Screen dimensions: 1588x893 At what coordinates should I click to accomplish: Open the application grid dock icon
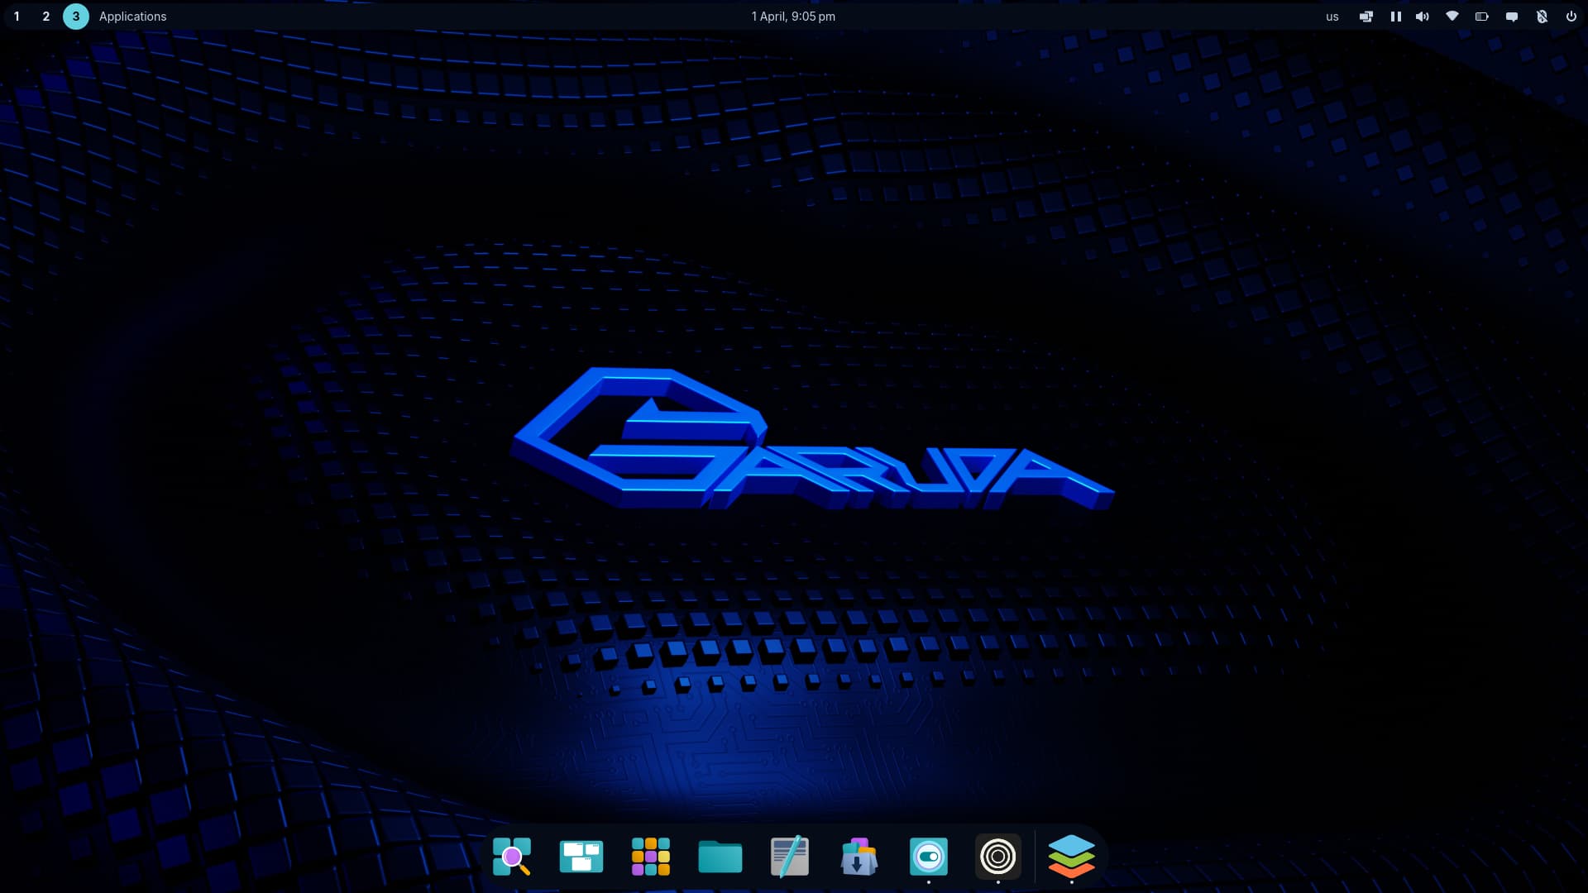pos(651,857)
